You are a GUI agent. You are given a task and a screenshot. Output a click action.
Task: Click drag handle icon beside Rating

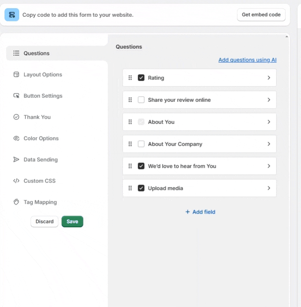(x=130, y=78)
